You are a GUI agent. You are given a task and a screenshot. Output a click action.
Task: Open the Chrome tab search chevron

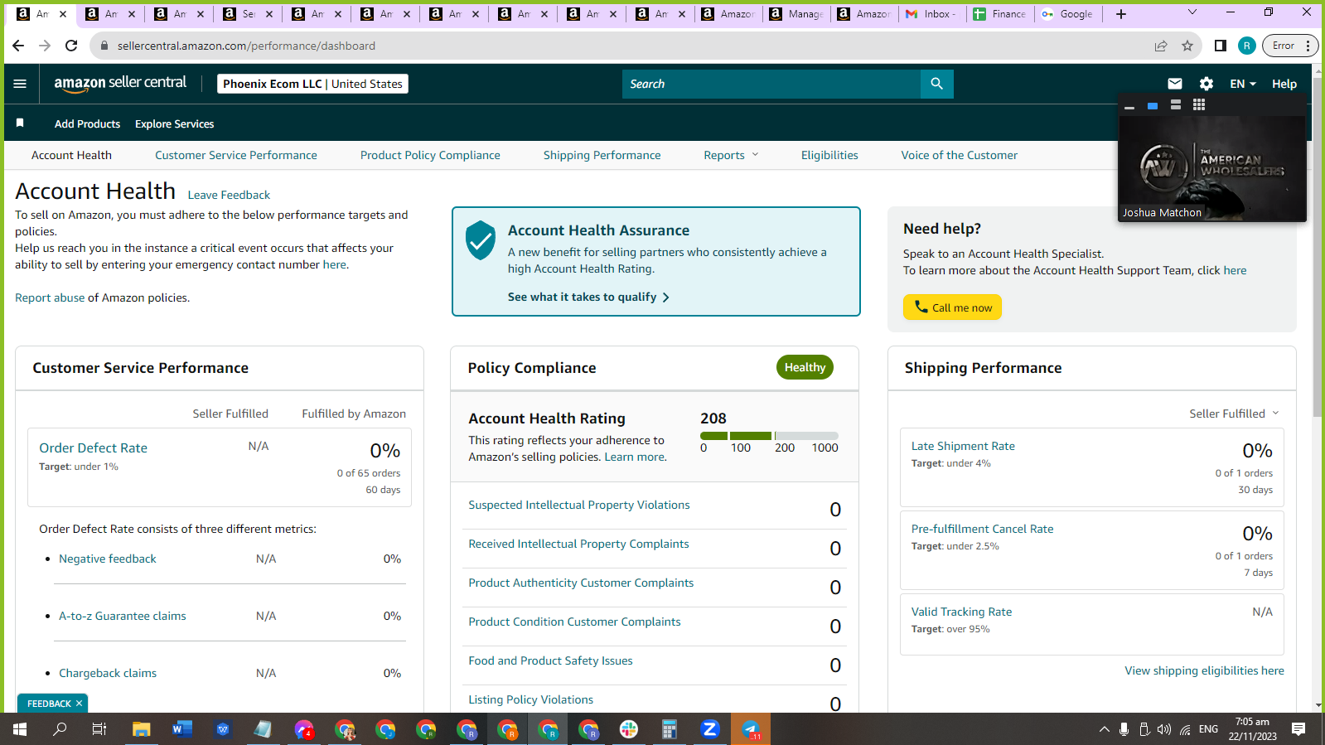pyautogui.click(x=1192, y=12)
